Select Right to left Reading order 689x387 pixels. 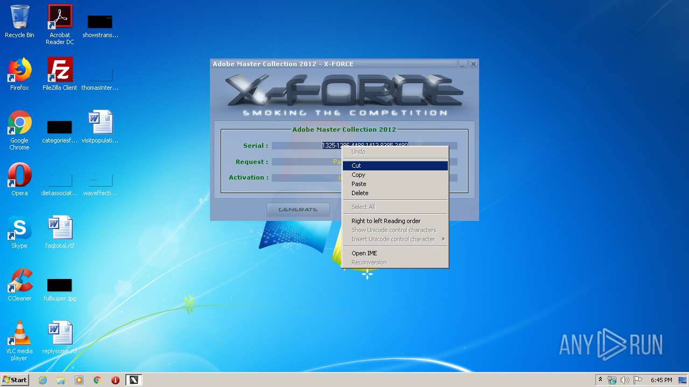(395, 221)
